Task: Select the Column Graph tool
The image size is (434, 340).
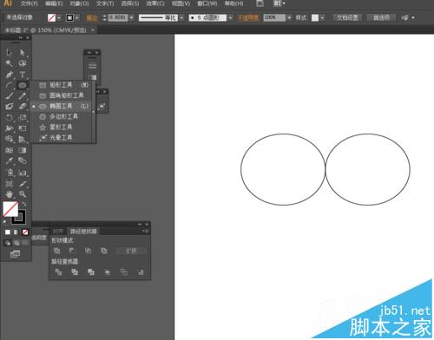Action: pyautogui.click(x=23, y=173)
